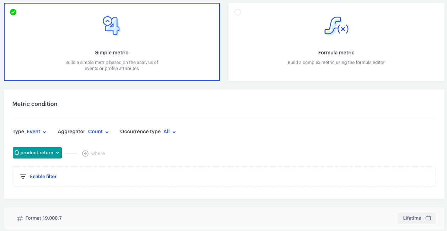Click the formula editor description text
Viewport: 447px width, 231px height.
(x=336, y=63)
